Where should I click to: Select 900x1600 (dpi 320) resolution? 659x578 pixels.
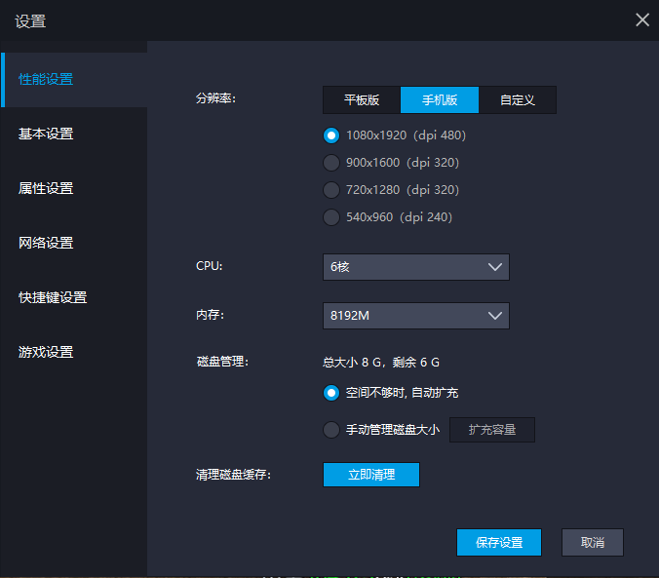pyautogui.click(x=331, y=163)
